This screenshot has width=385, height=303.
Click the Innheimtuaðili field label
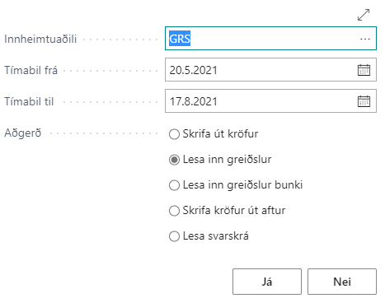click(40, 39)
